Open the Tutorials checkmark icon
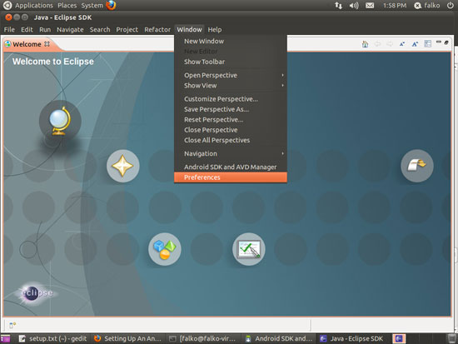The image size is (458, 344). (x=249, y=249)
